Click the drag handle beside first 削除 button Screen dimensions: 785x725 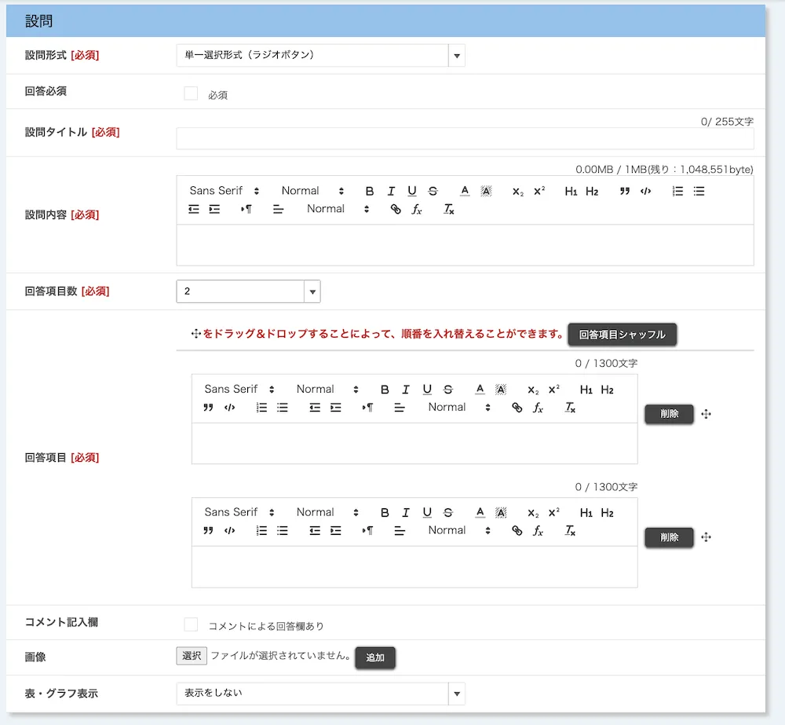[x=706, y=414]
